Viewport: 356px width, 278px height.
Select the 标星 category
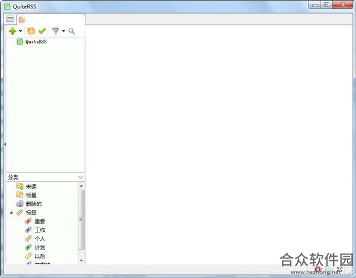26,195
